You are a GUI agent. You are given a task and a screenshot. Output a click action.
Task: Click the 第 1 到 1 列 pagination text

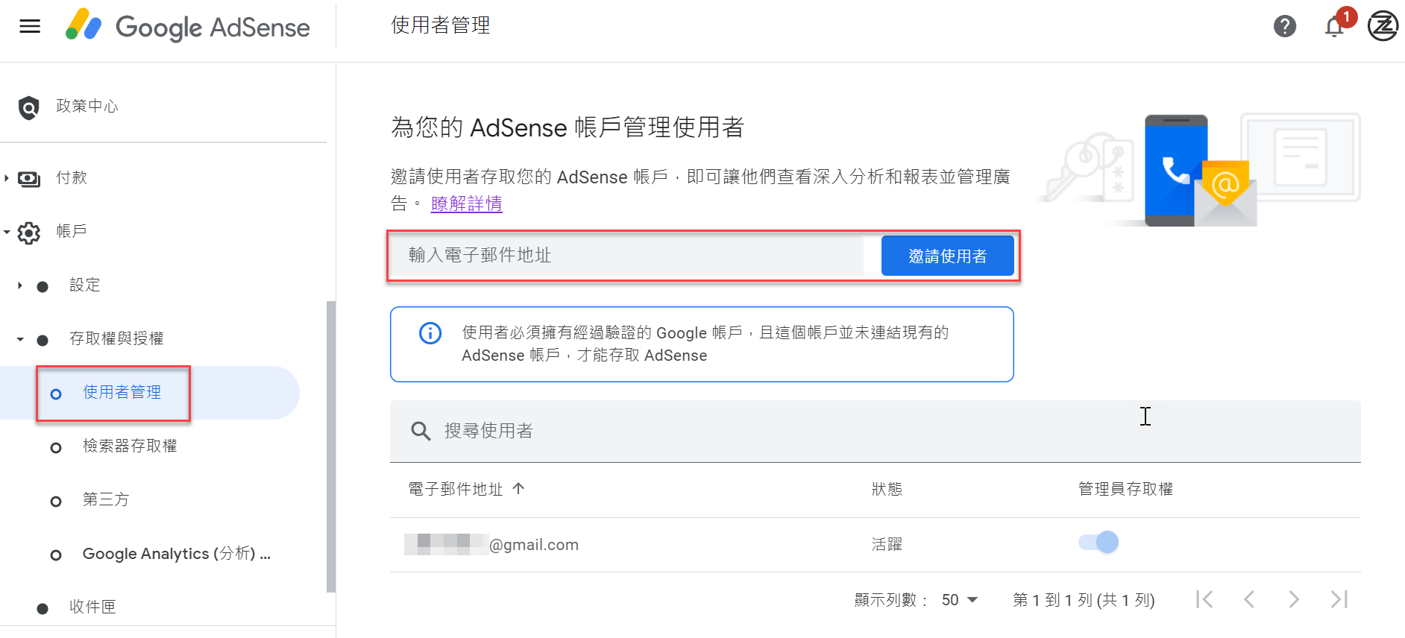click(1084, 600)
